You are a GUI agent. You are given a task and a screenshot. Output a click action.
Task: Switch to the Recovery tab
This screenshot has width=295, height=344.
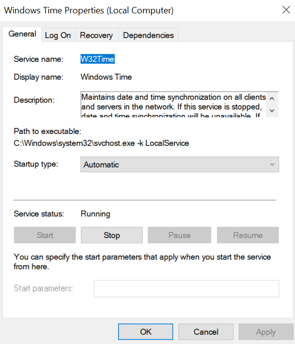tap(96, 35)
